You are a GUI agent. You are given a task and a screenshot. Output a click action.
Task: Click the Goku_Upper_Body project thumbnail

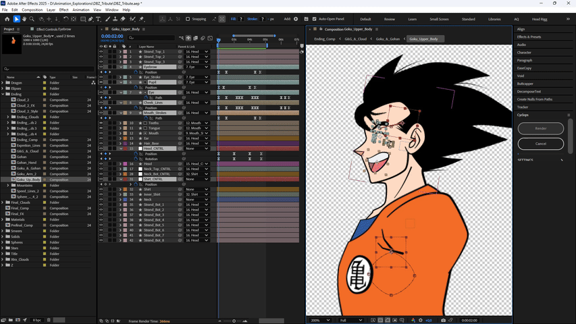[11, 44]
